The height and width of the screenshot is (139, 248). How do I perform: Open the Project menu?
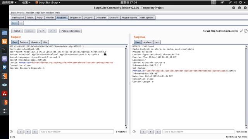coord(21,13)
